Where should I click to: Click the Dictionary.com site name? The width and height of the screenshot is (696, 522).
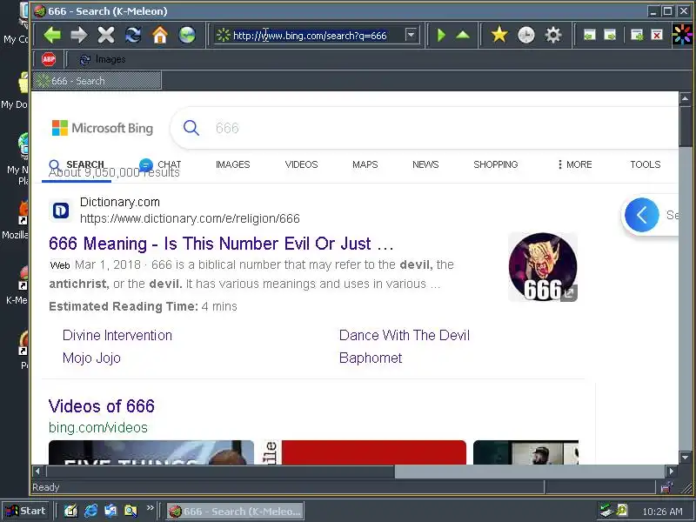(120, 202)
